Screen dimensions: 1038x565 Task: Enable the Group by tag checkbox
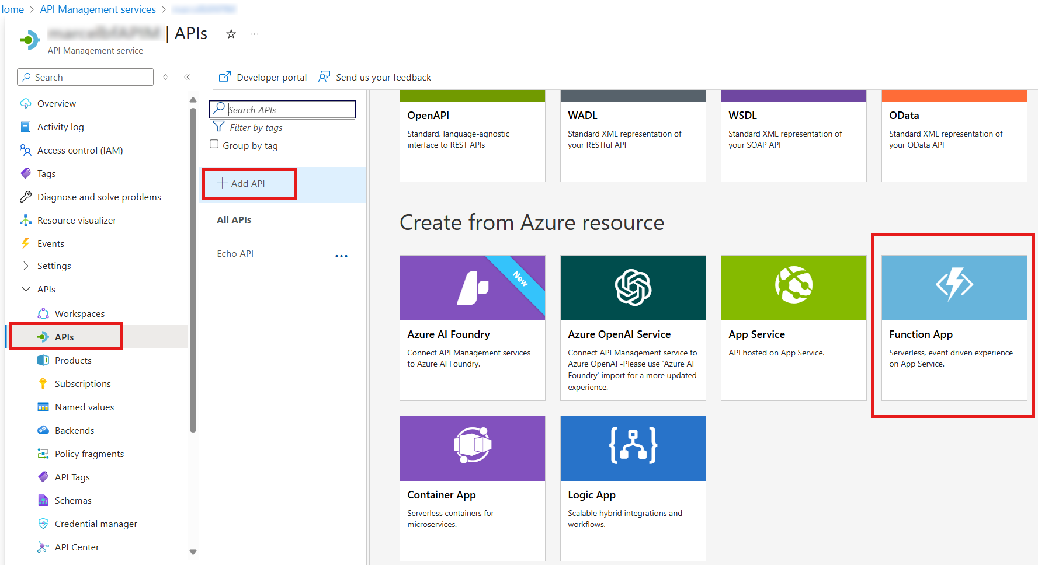(214, 145)
